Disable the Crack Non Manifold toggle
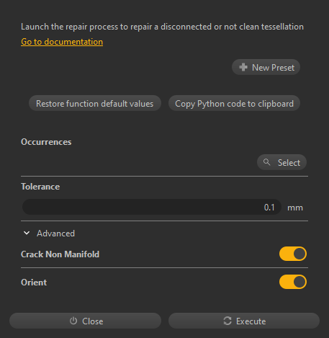This screenshot has height=338, width=329. pyautogui.click(x=293, y=254)
